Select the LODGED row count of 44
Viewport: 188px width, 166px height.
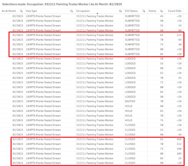tap(179, 78)
